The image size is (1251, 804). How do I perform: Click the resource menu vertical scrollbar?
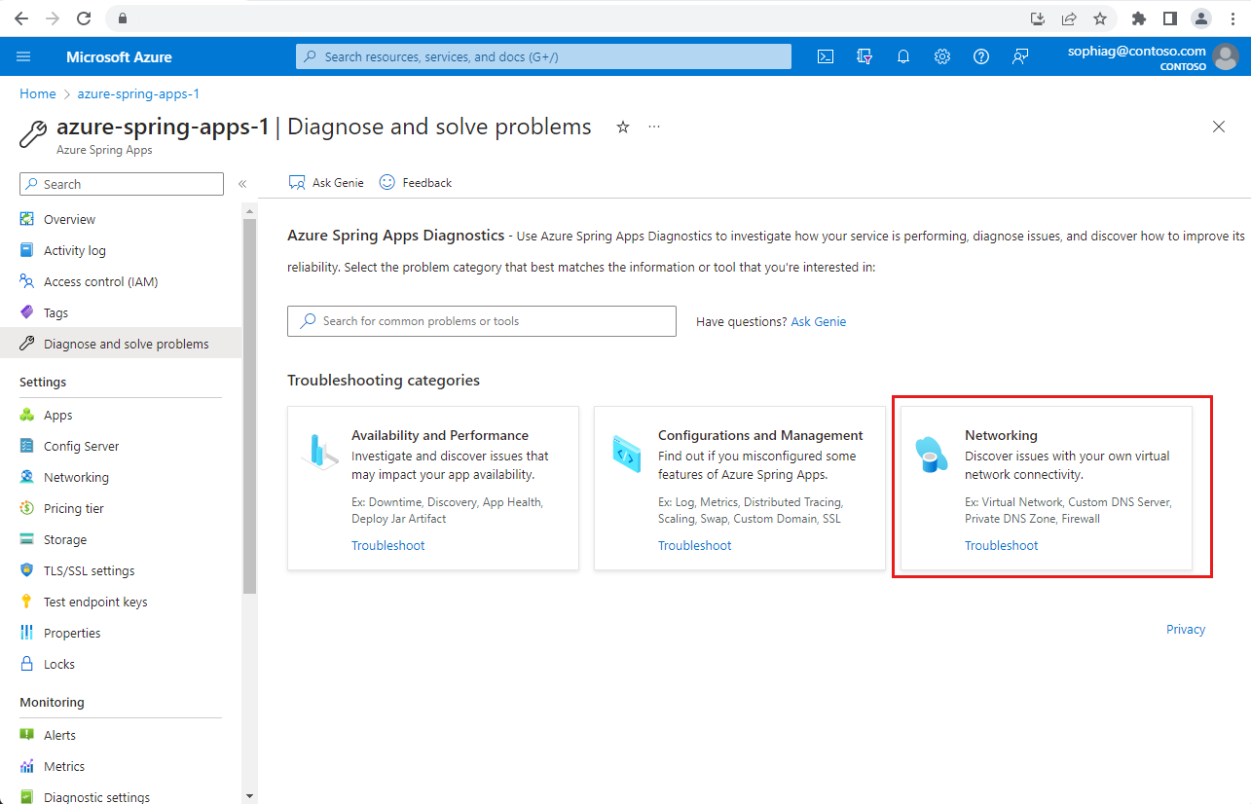coord(250,406)
